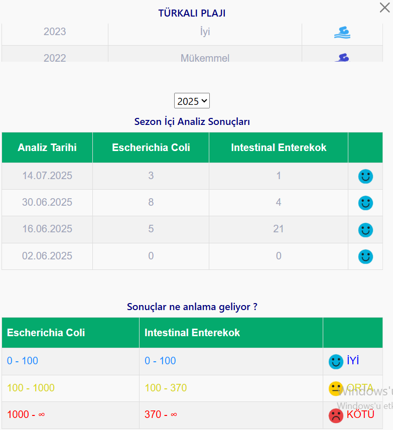This screenshot has width=393, height=430.
Task: Click the Sezon İçi Analiz Sonuçları heading
Action: (192, 121)
